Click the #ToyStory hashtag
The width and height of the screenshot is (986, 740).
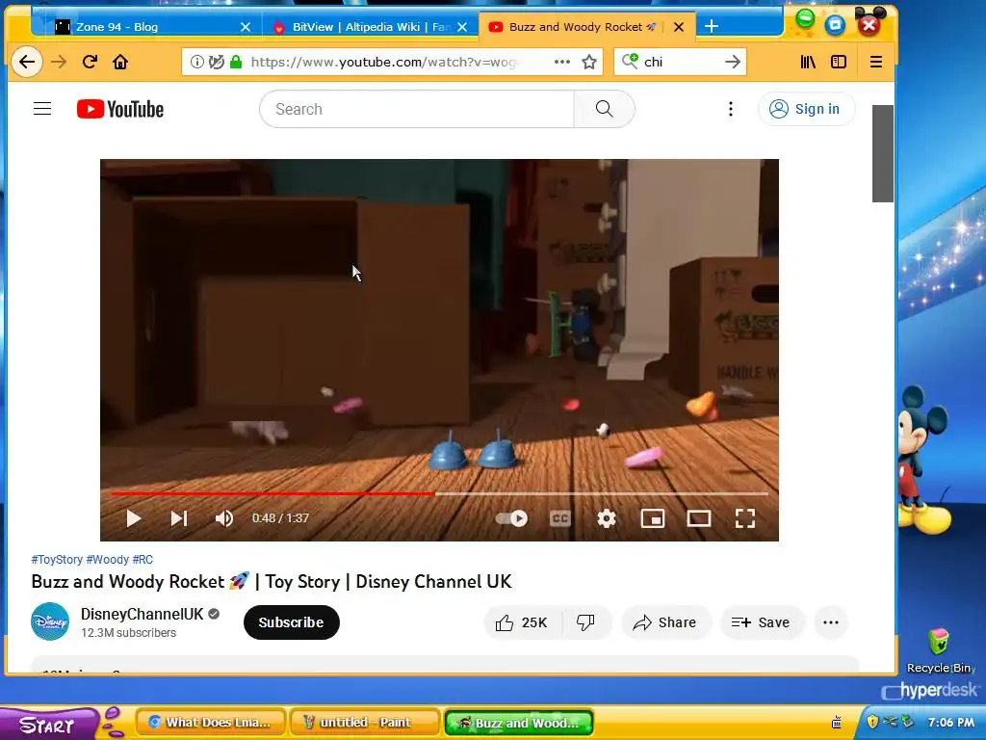click(57, 560)
